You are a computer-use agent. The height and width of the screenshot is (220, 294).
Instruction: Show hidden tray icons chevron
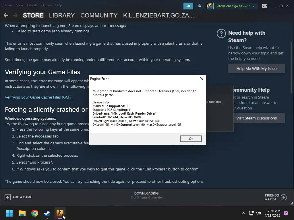[x=243, y=213]
